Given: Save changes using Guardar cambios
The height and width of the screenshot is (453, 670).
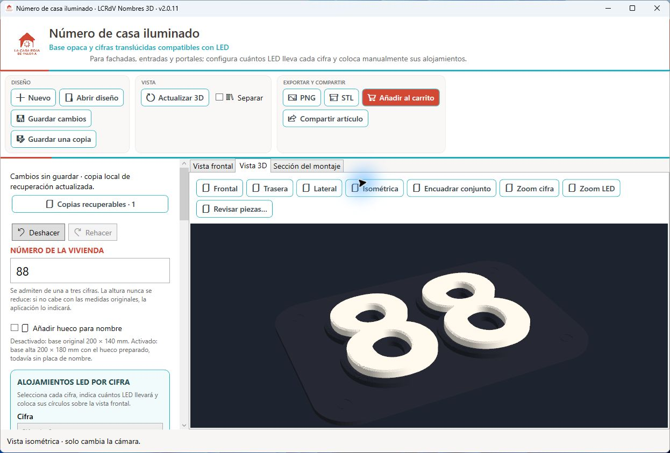Looking at the screenshot, I should [51, 119].
